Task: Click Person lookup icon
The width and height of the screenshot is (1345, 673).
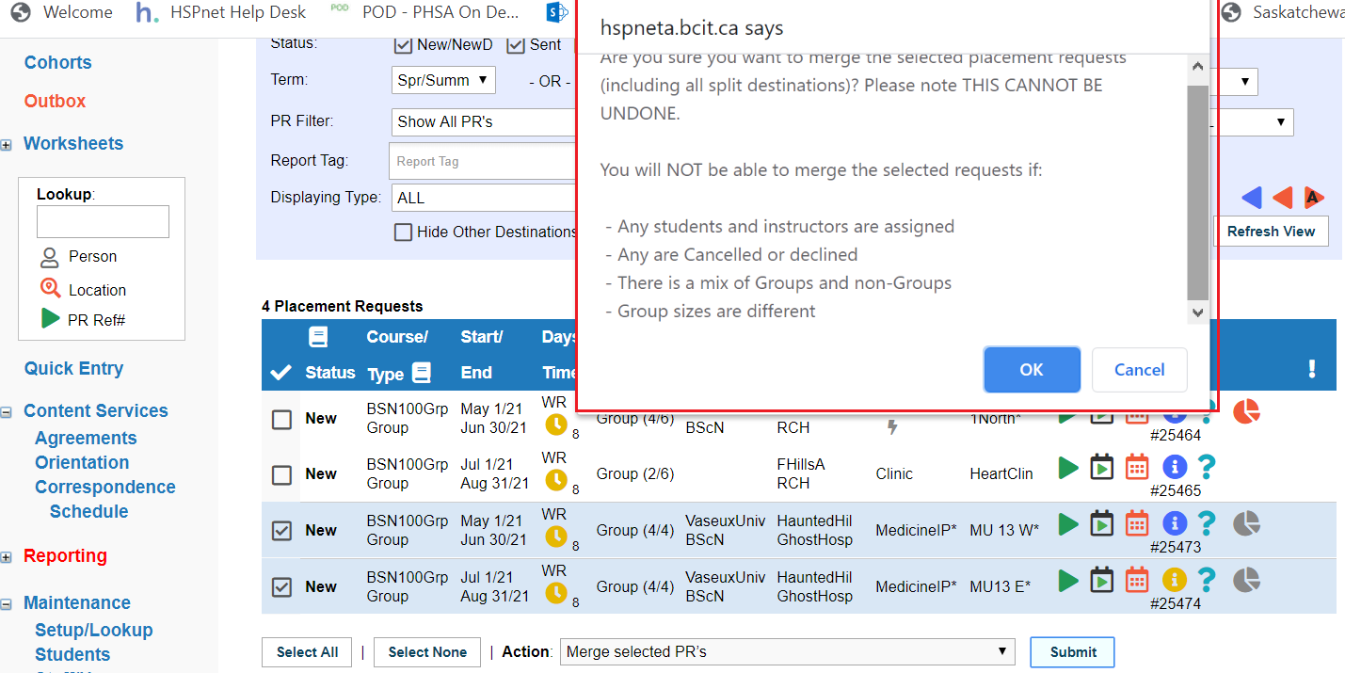Action: tap(50, 257)
